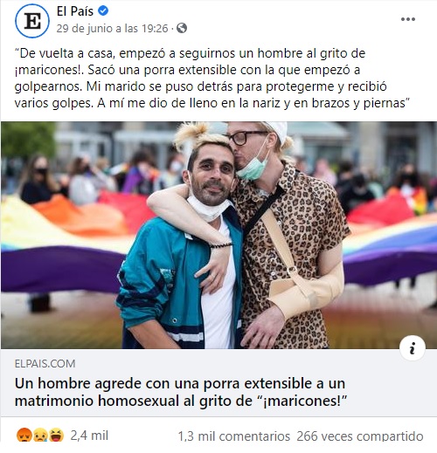
Task: View the 266 veces compartido list
Action: click(x=360, y=436)
